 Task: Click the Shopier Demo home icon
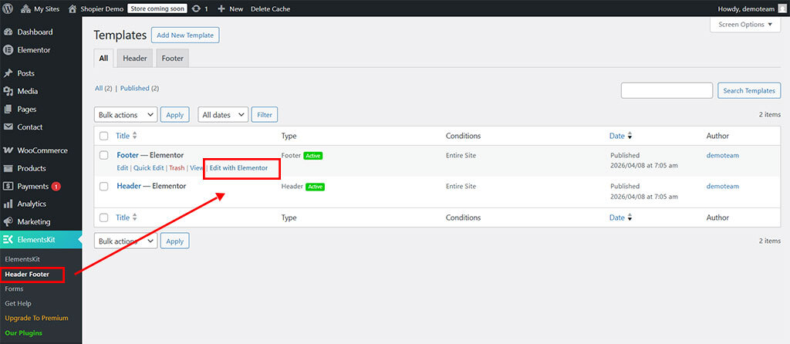73,8
